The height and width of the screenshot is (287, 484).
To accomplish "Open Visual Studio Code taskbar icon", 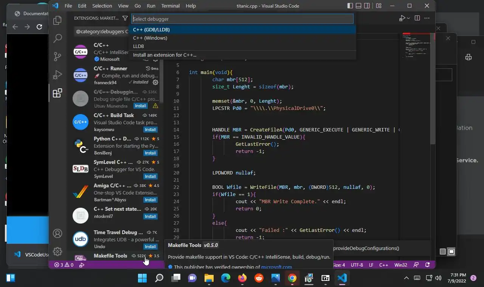I will tap(342, 278).
